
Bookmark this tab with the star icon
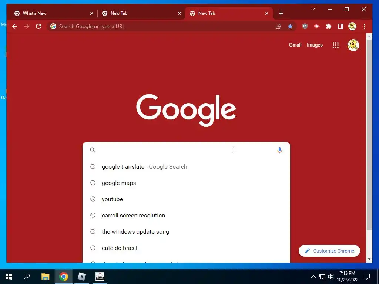[x=290, y=26]
